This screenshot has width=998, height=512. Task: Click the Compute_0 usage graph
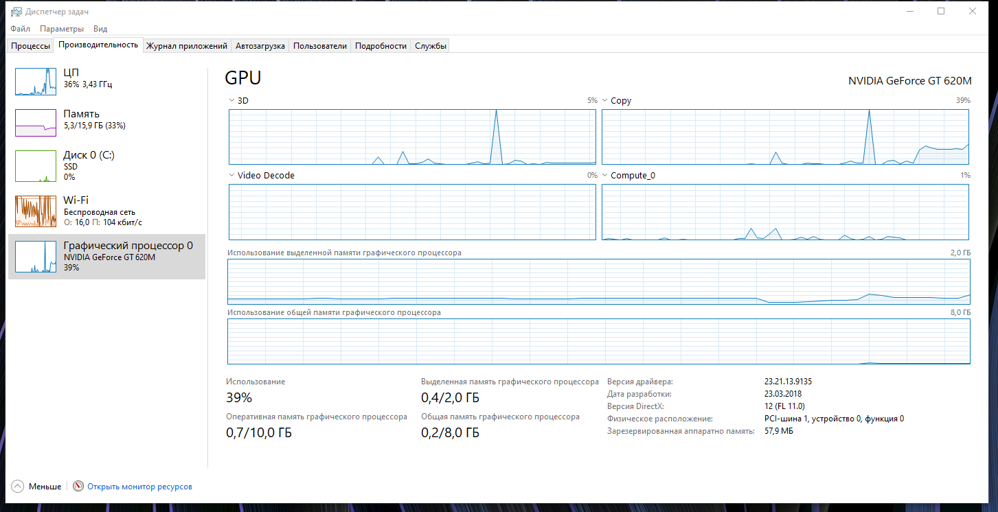point(786,212)
